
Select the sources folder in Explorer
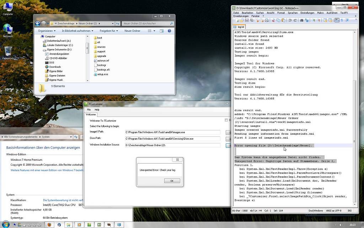[x=100, y=47]
